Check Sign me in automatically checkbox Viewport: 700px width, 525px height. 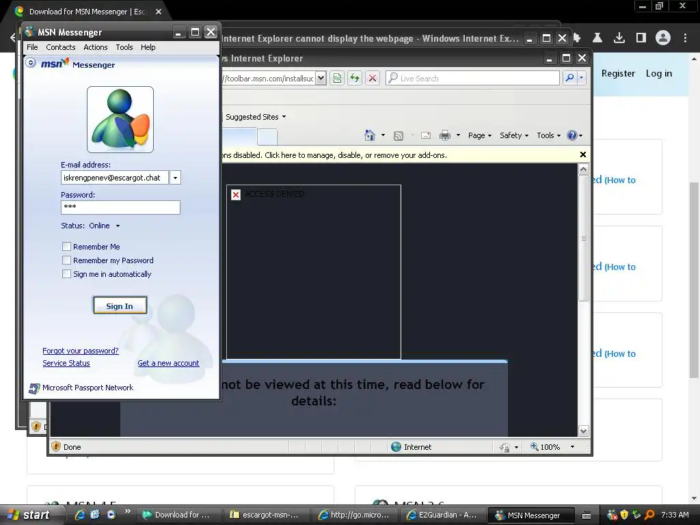(66, 274)
